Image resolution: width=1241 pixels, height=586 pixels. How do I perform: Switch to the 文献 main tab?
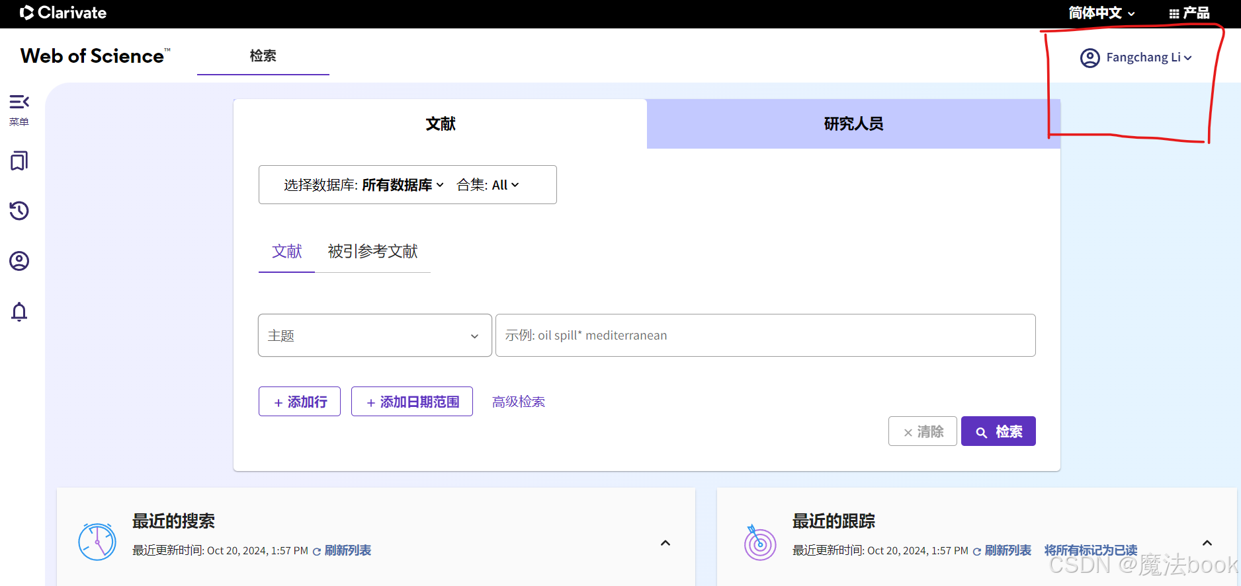coord(440,124)
